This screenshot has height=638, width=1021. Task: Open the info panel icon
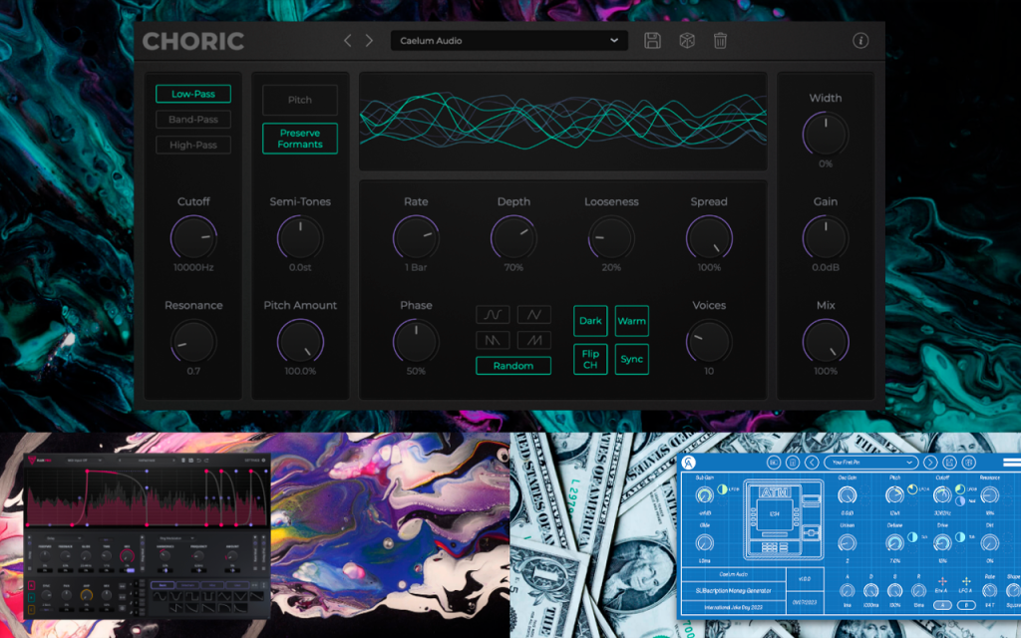coord(860,40)
